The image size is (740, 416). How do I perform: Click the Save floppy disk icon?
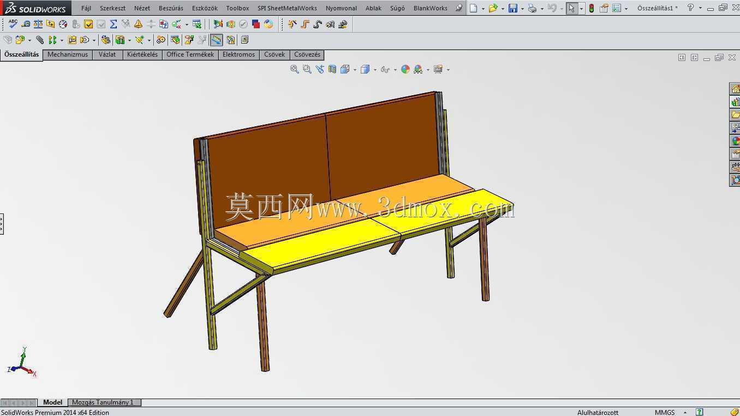point(513,8)
